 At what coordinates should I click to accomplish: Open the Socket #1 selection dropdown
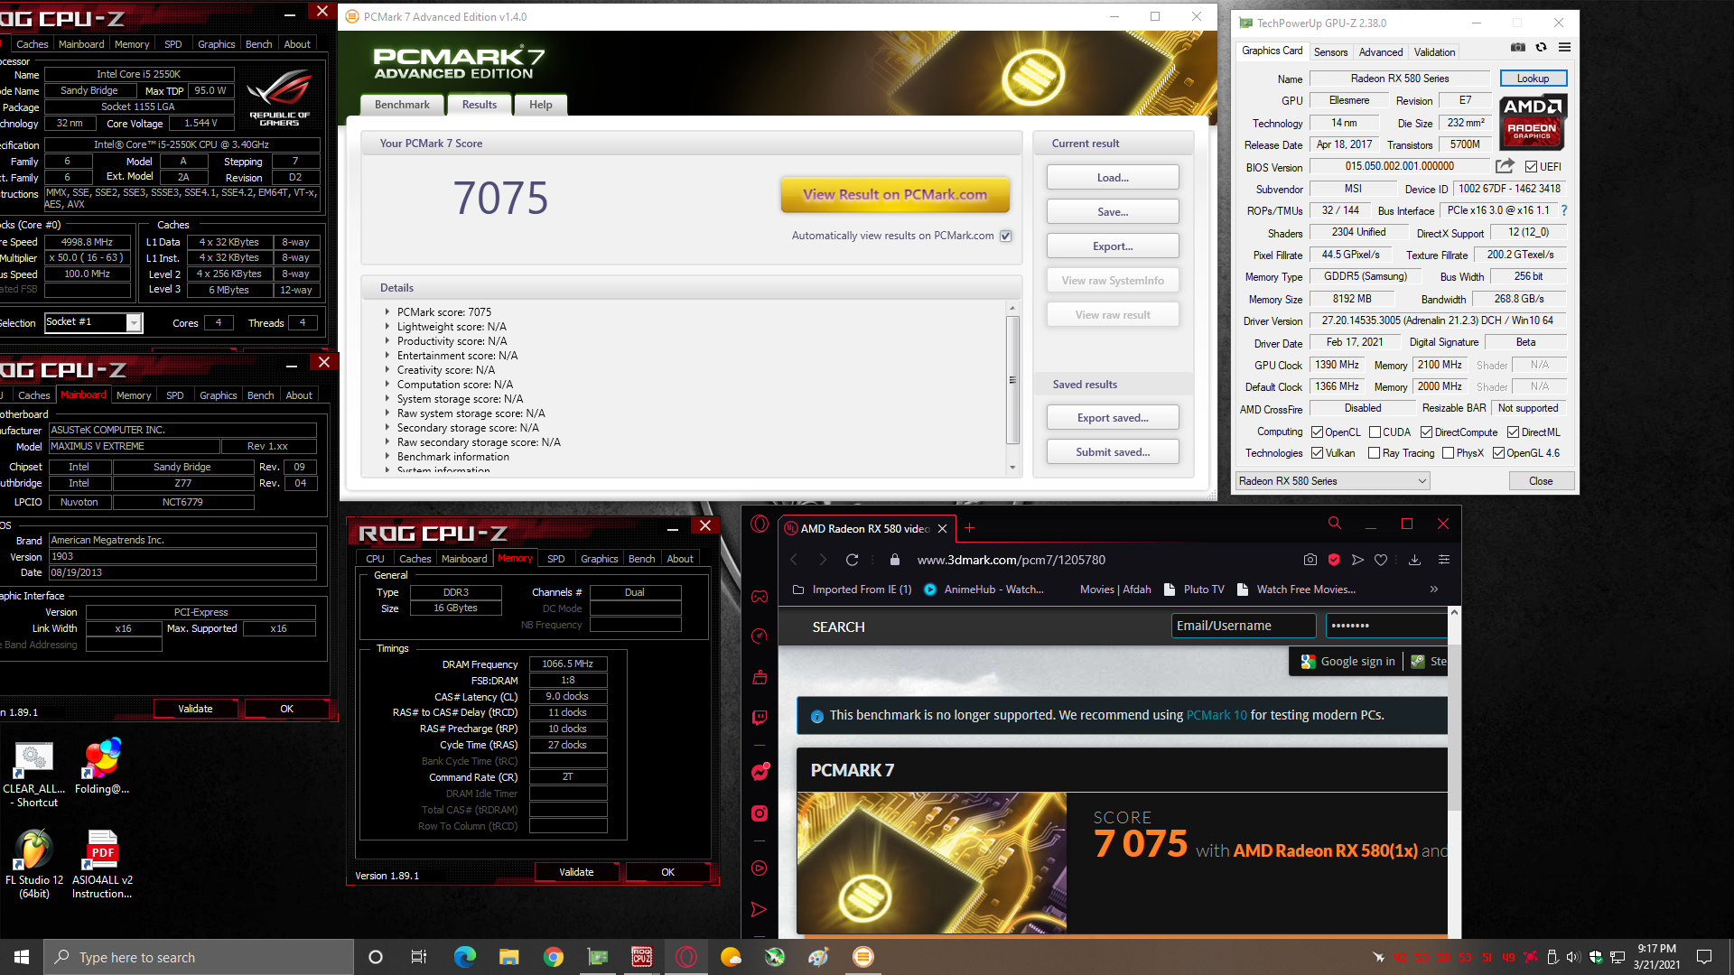(x=94, y=322)
